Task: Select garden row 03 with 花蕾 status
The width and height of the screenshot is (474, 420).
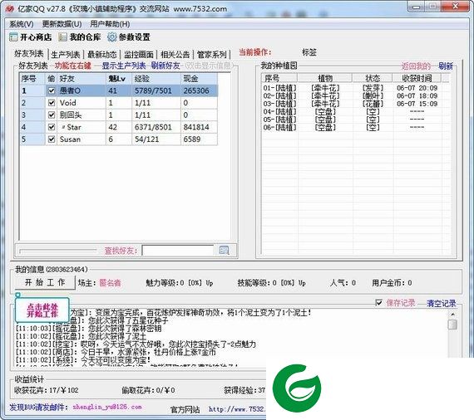Action: click(350, 104)
